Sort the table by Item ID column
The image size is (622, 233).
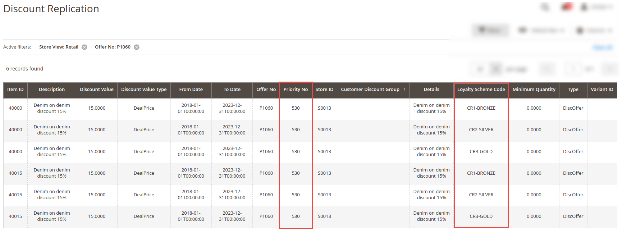pos(15,90)
